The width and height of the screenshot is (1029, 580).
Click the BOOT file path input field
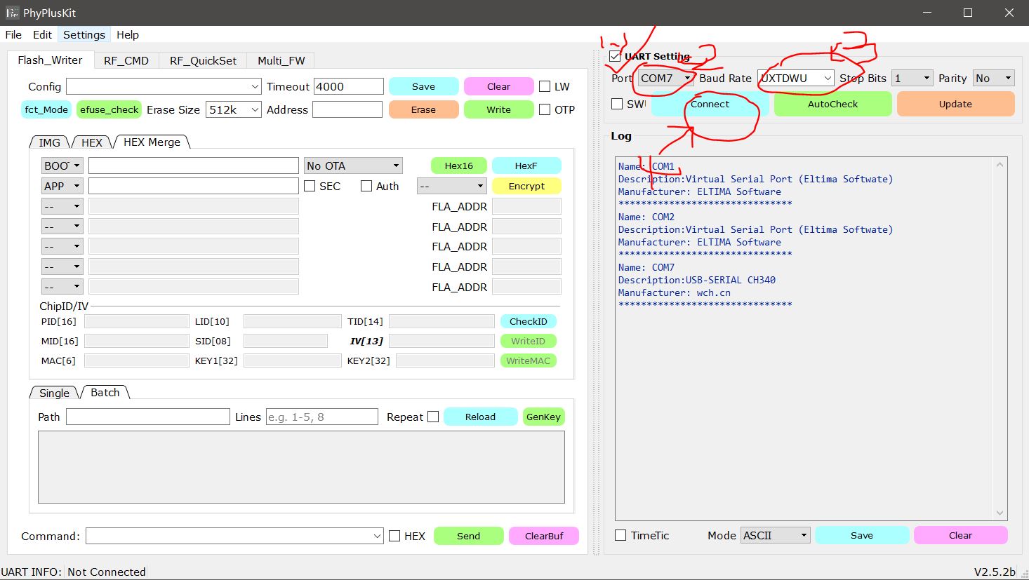pos(194,166)
